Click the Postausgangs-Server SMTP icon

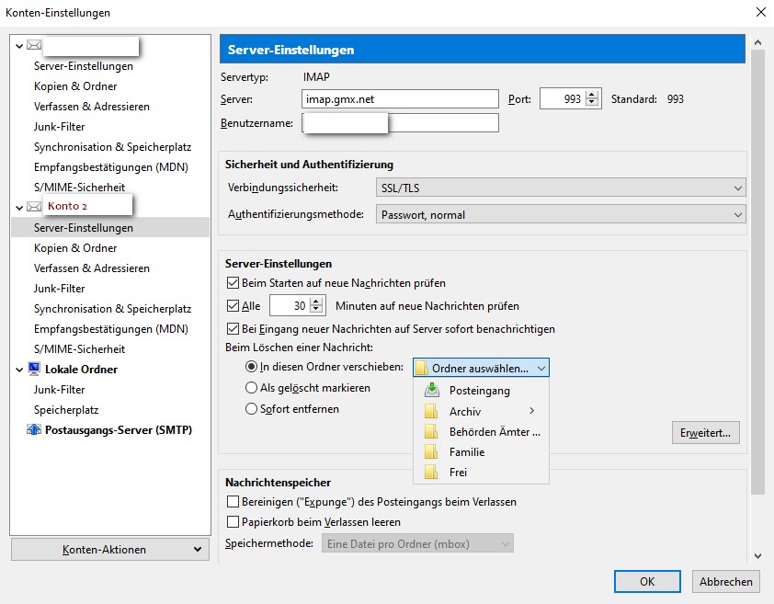click(x=35, y=430)
